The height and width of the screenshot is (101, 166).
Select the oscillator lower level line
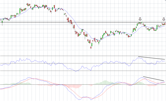83,71
